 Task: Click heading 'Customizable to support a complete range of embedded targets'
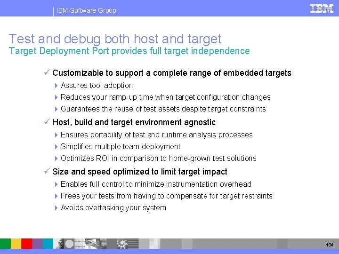pos(172,73)
